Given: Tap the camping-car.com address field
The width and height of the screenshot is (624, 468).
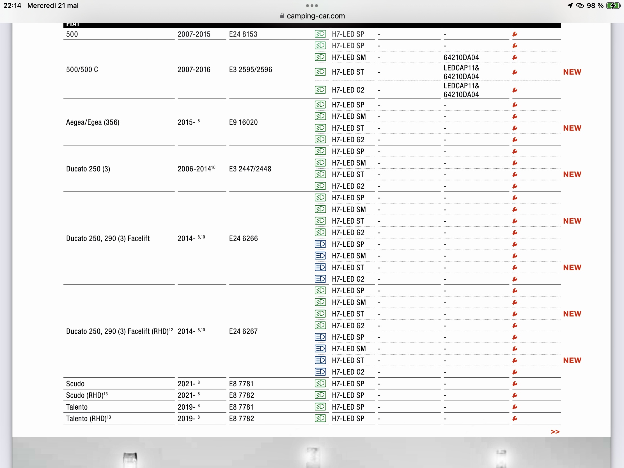Looking at the screenshot, I should (x=315, y=16).
